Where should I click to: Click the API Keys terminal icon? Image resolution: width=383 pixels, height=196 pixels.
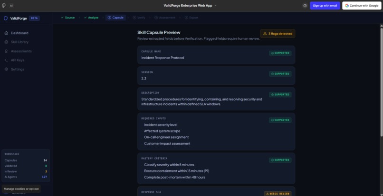click(6, 60)
